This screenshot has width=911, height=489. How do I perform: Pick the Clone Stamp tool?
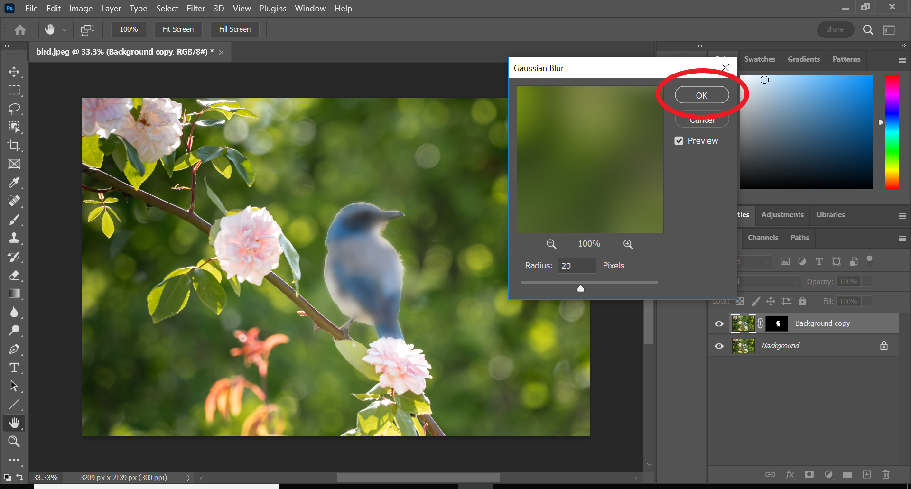click(x=14, y=238)
